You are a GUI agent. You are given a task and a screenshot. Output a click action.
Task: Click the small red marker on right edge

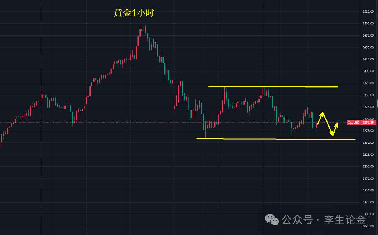pyautogui.click(x=377, y=103)
